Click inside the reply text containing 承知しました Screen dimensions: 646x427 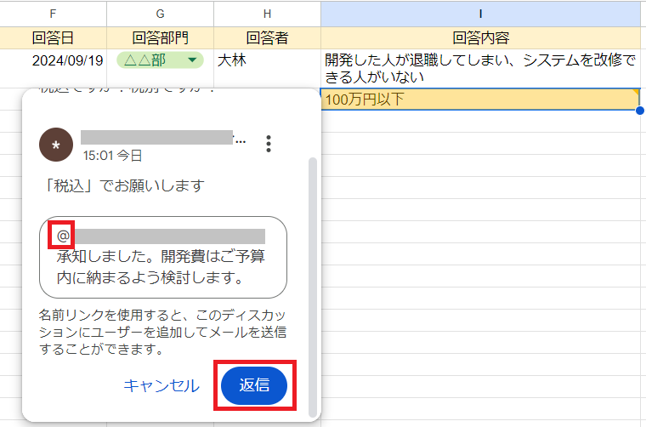tap(161, 266)
